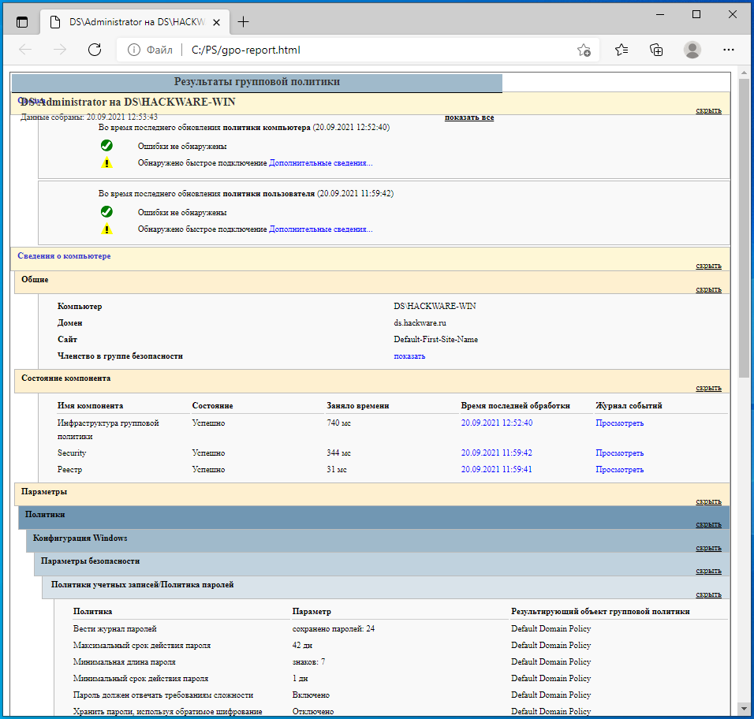This screenshot has width=754, height=719.
Task: Click the vertical scrollbar down arrow
Action: [744, 708]
